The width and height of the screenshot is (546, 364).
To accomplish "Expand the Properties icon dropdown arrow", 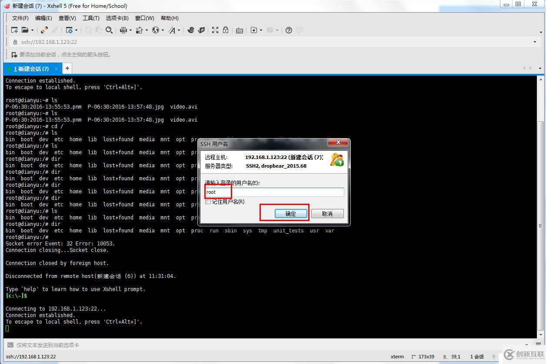I will (x=76, y=30).
